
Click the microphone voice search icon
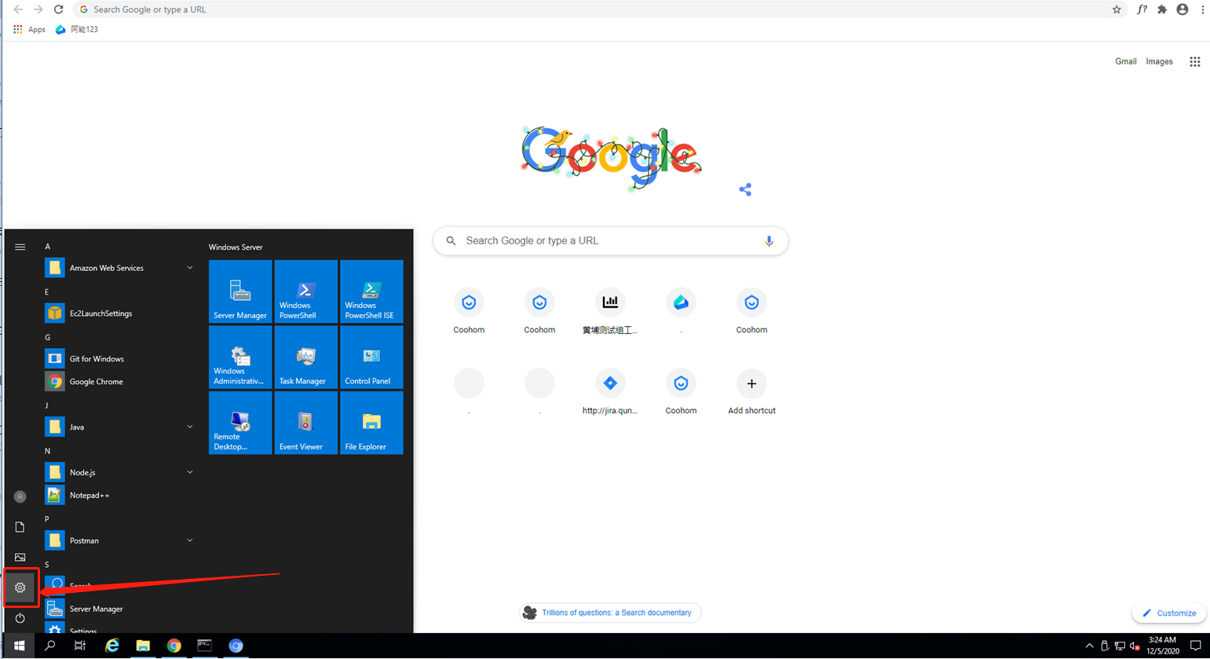coord(769,241)
